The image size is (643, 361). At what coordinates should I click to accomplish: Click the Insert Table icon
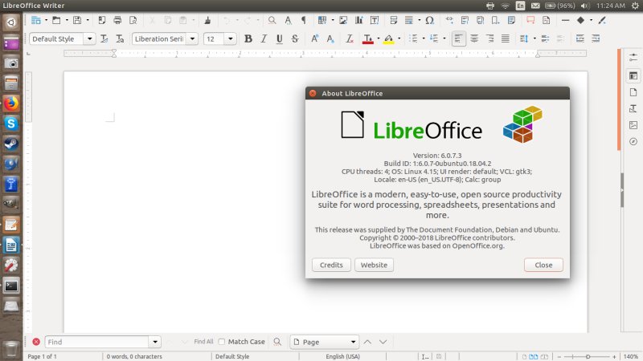point(322,20)
